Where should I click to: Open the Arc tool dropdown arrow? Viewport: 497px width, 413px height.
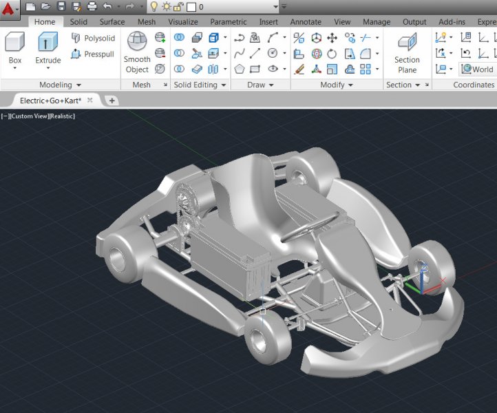(x=284, y=37)
